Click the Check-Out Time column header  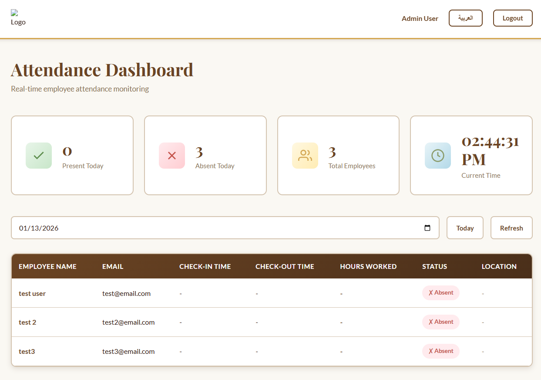pos(285,266)
